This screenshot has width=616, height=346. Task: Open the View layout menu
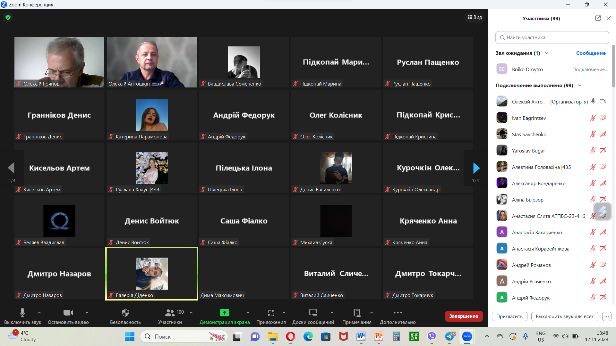475,17
